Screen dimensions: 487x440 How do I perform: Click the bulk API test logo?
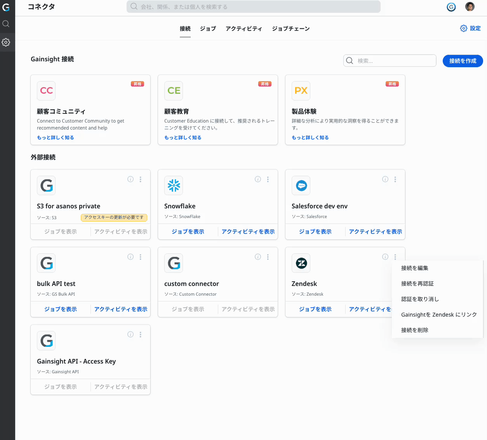coord(46,263)
